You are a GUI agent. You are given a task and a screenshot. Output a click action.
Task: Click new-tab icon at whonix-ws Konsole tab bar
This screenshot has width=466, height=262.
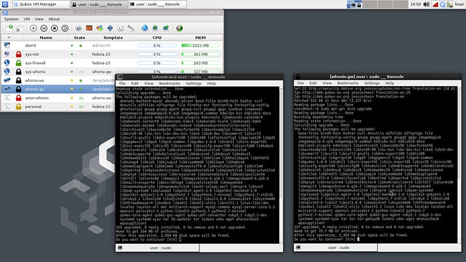click(x=120, y=248)
